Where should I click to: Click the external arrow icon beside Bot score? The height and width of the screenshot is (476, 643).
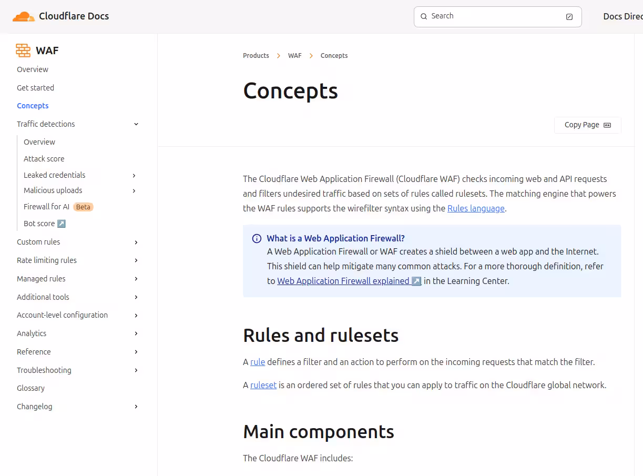[x=62, y=224]
